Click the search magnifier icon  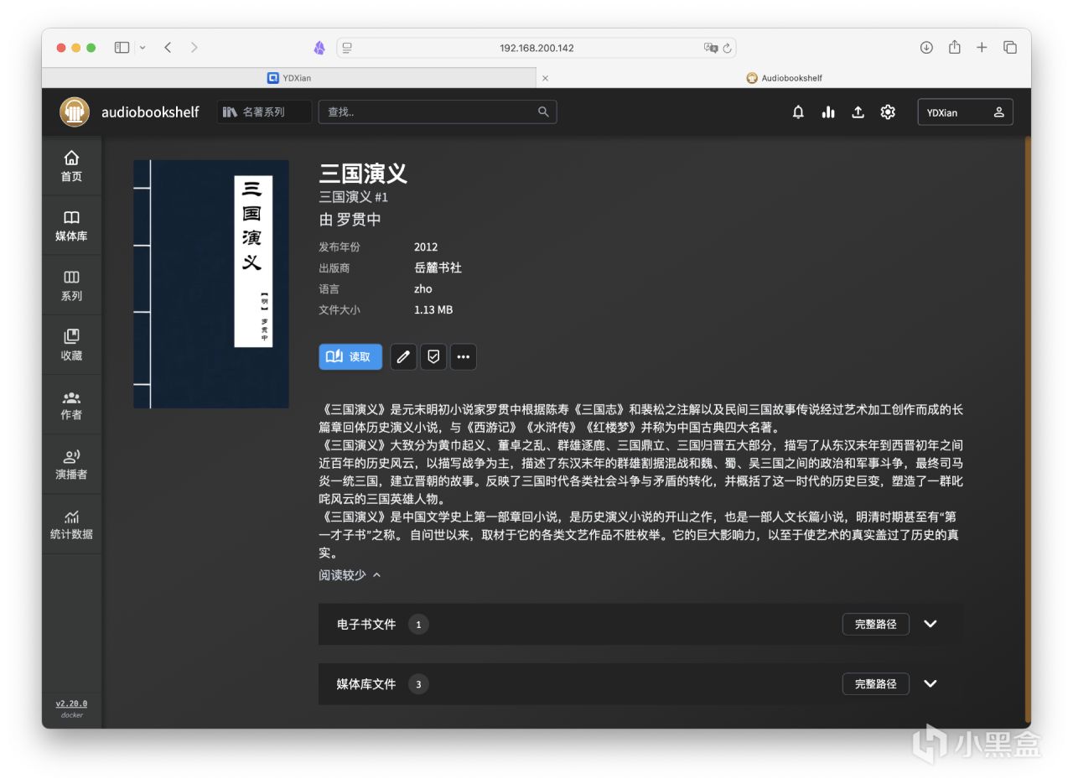(543, 112)
